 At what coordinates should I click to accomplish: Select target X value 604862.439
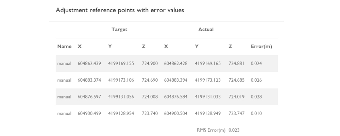click(x=89, y=63)
